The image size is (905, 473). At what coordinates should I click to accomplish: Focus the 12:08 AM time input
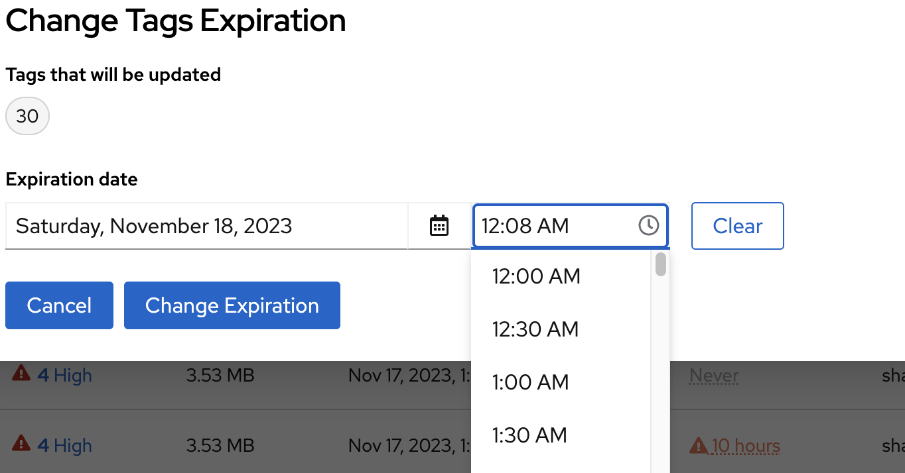point(554,226)
